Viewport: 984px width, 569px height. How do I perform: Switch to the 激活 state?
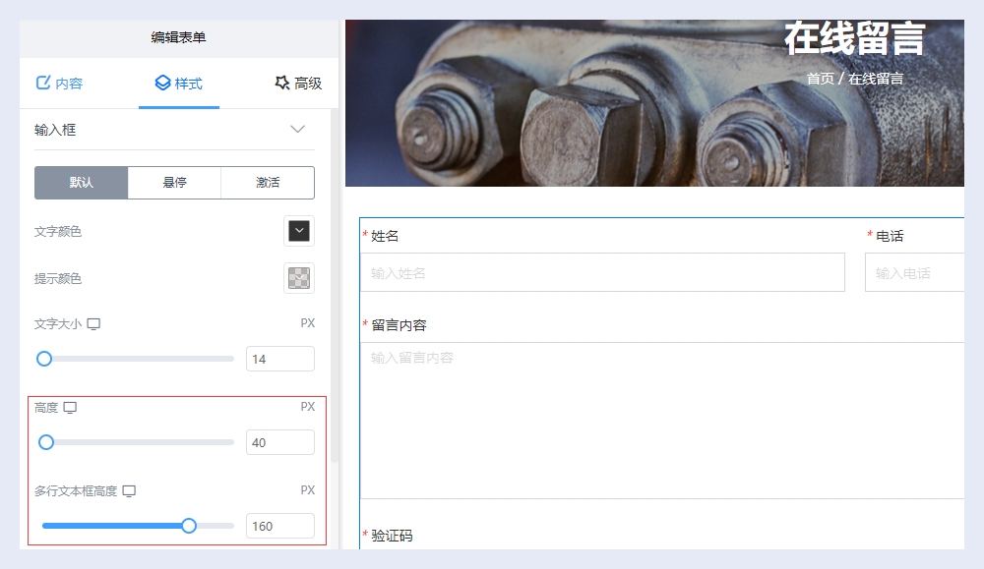pos(268,183)
